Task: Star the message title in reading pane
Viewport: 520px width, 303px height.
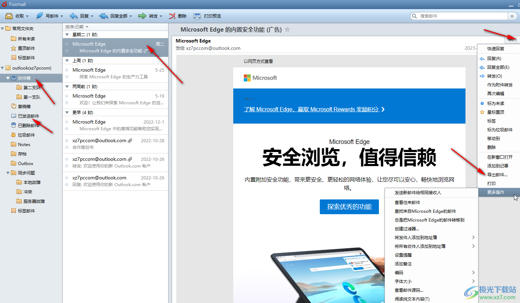Action: coord(287,29)
